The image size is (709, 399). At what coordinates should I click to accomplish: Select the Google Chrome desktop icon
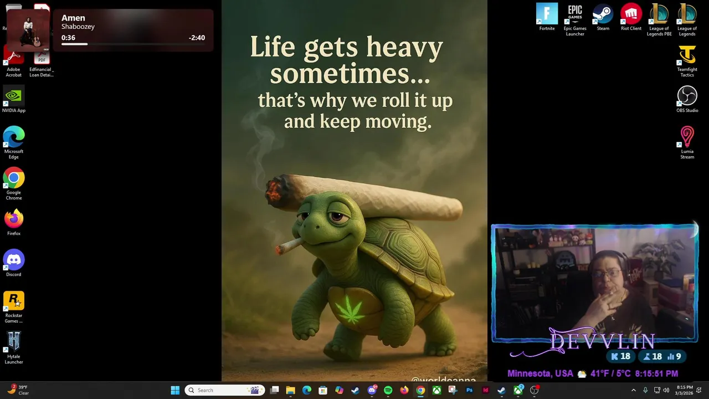pos(14,184)
